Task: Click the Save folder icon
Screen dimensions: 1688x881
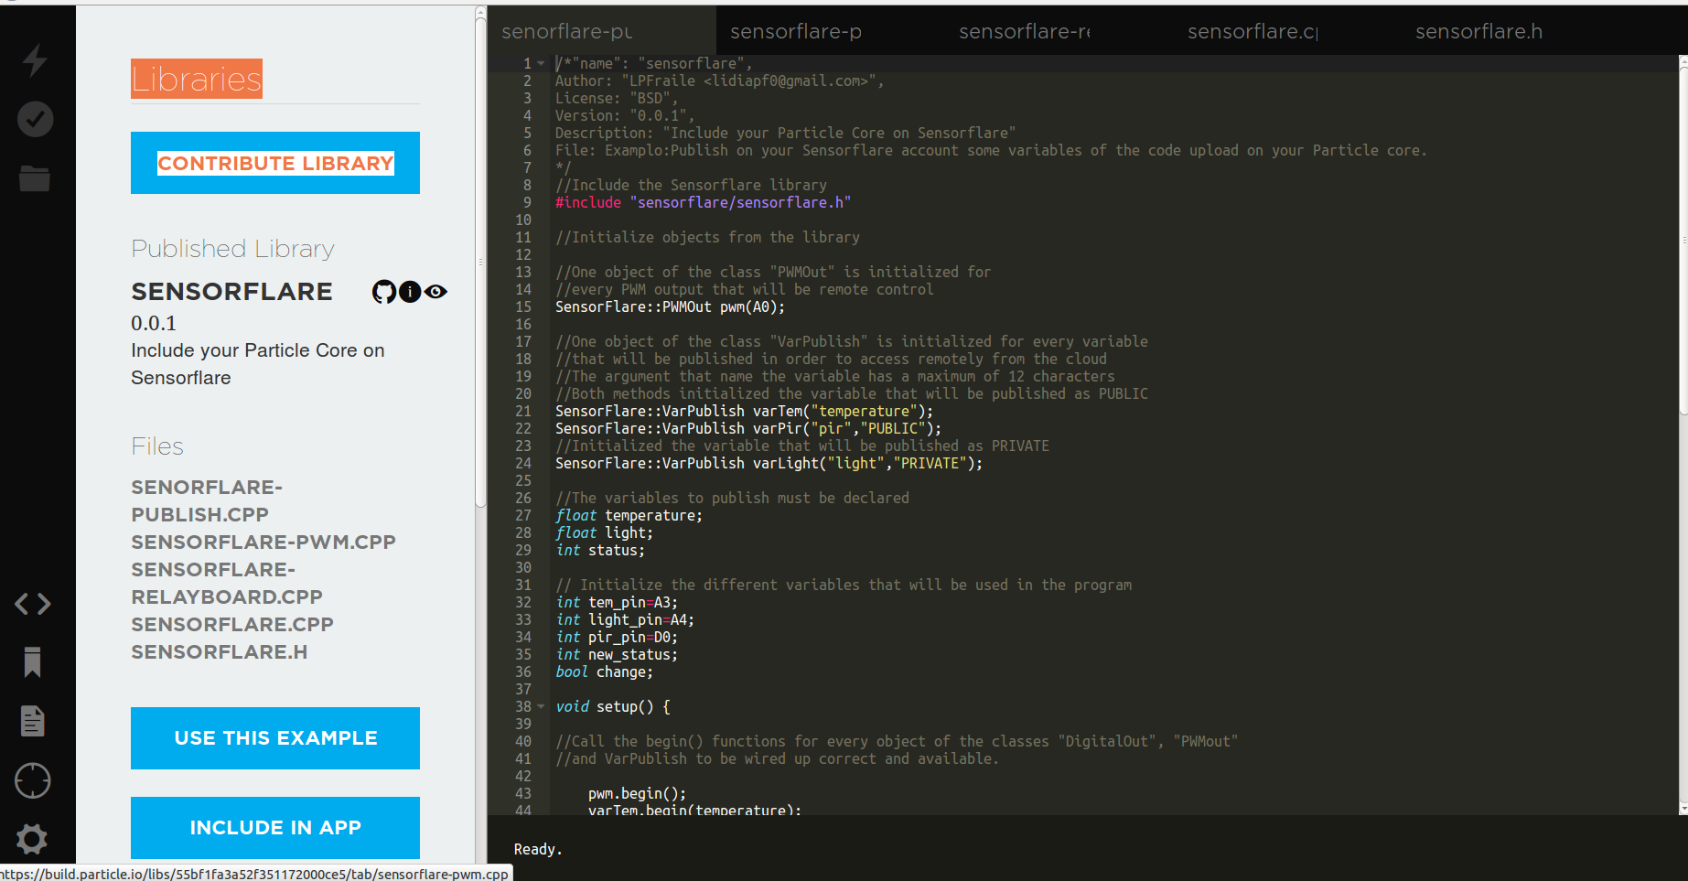Action: (x=35, y=178)
